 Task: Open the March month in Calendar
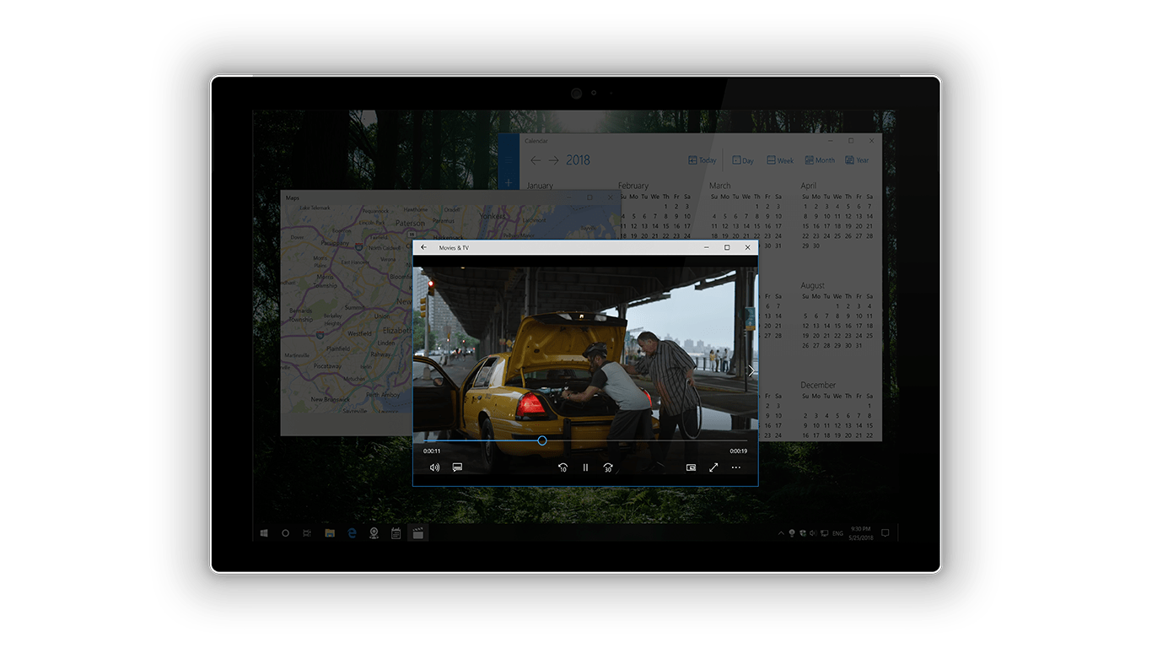pyautogui.click(x=720, y=186)
